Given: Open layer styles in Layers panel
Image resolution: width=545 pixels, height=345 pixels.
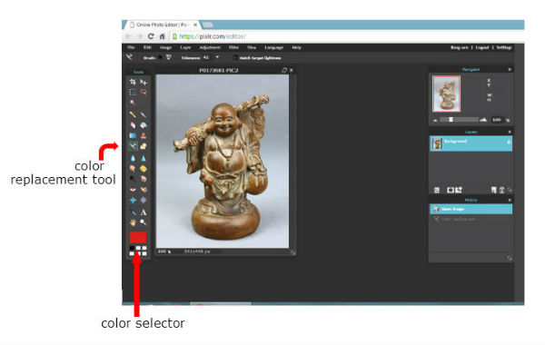Looking at the screenshot, I should click(x=459, y=190).
